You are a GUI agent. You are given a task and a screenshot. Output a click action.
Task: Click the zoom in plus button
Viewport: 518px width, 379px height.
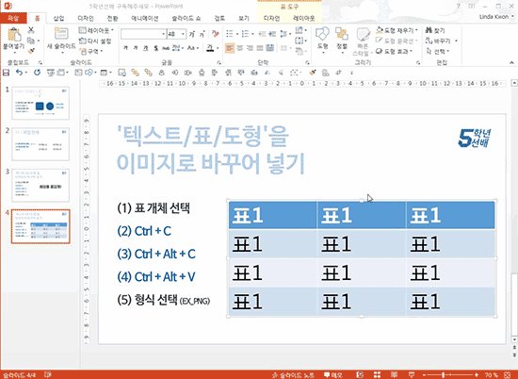pos(476,374)
